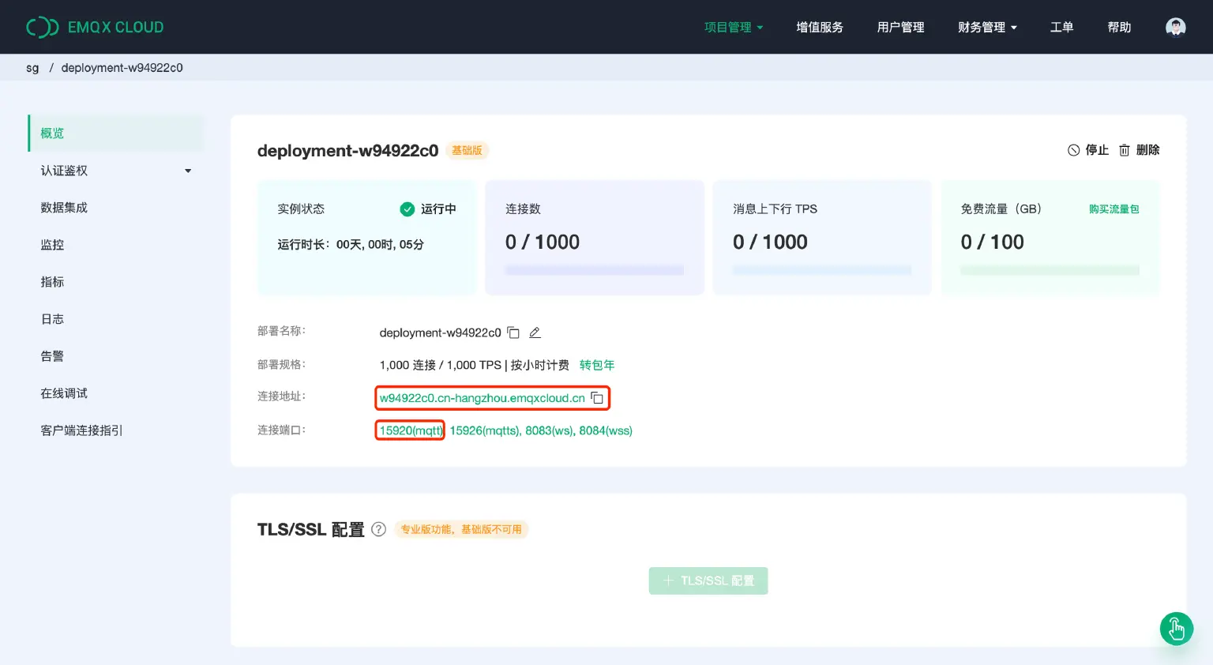This screenshot has height=665, width=1213.
Task: Click the 免费流量 progress bar
Action: click(x=1050, y=269)
